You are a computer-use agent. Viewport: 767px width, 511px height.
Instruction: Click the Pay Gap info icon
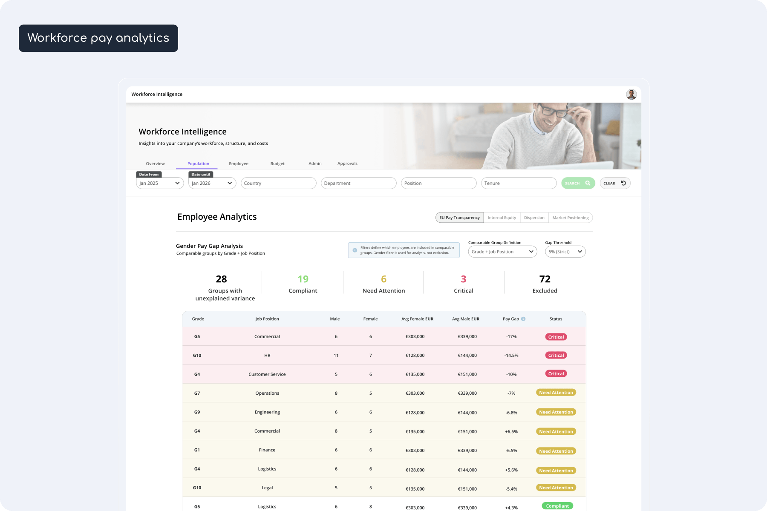[x=523, y=319]
